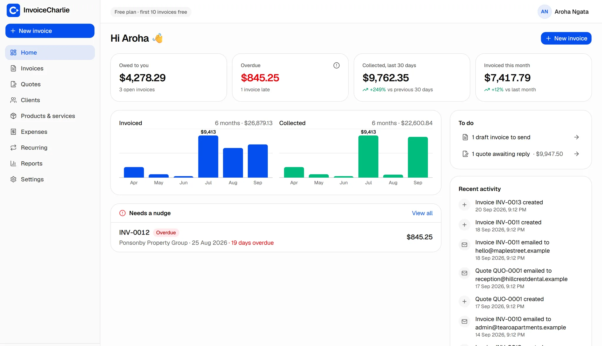Click the 1 quote awaiting reply text
Screen dimensions: 602x346
click(501, 154)
